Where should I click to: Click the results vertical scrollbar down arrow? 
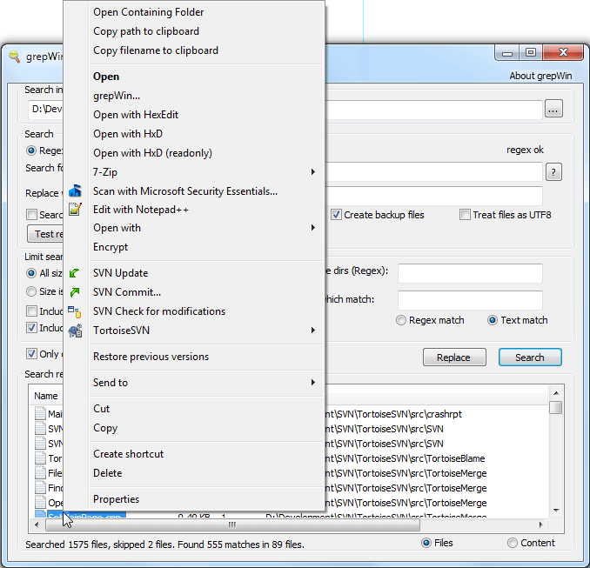click(x=556, y=511)
